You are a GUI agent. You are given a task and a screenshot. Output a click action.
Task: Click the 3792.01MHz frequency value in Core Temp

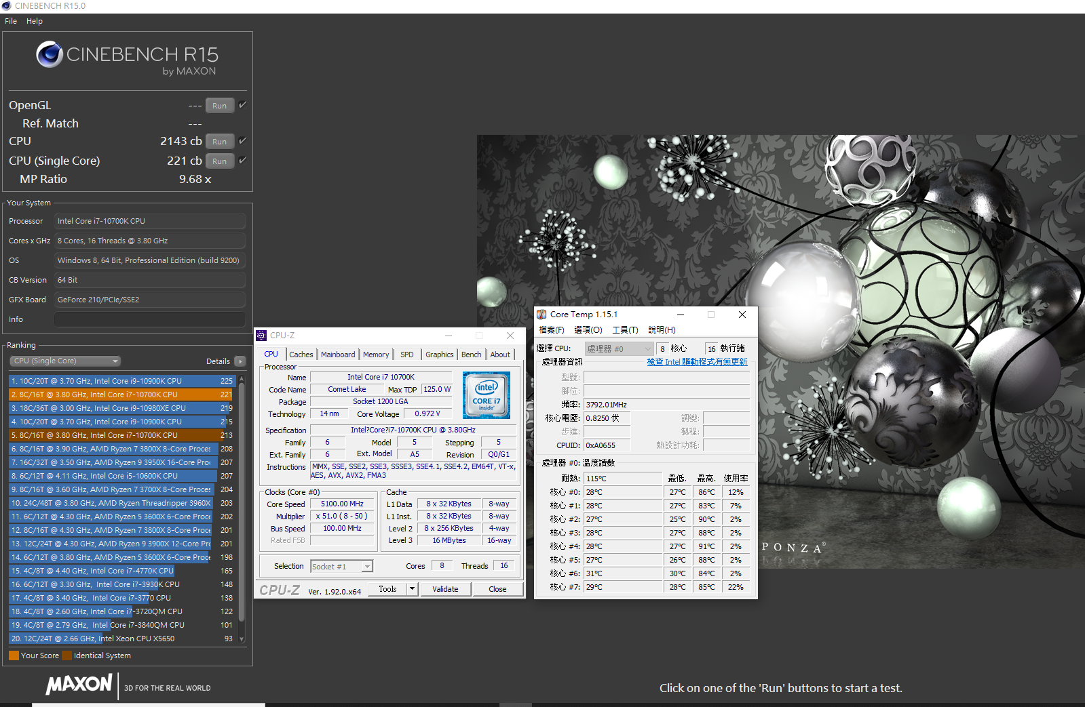click(667, 405)
